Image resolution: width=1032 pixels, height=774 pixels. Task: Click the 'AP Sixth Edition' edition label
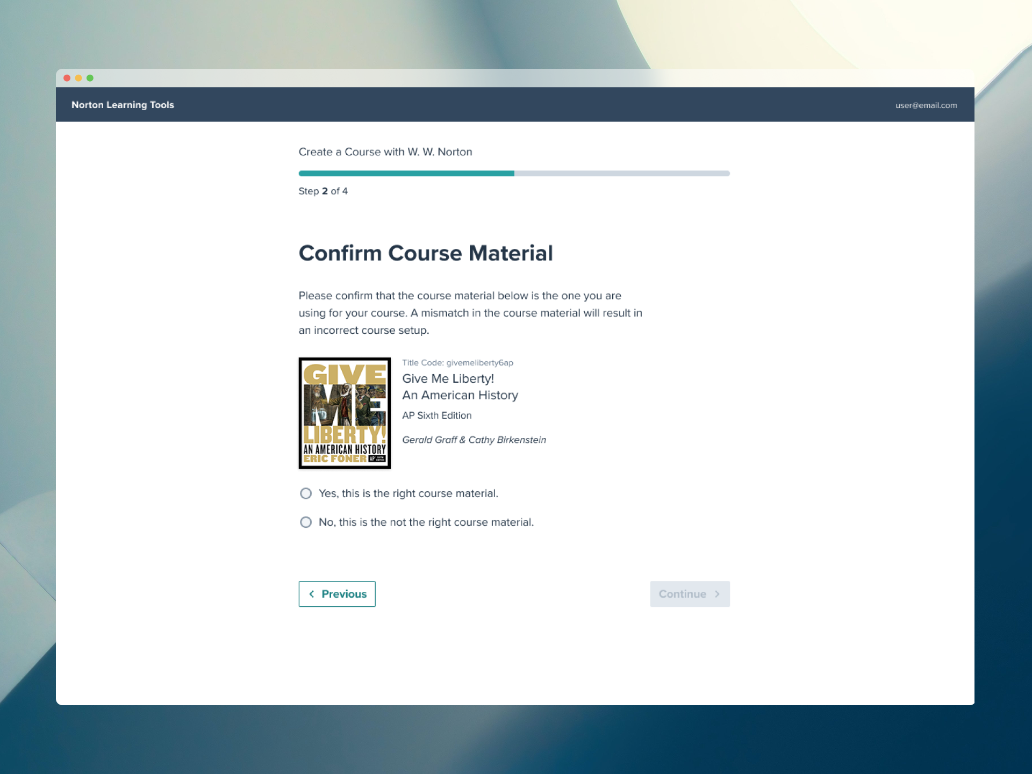[x=436, y=415]
